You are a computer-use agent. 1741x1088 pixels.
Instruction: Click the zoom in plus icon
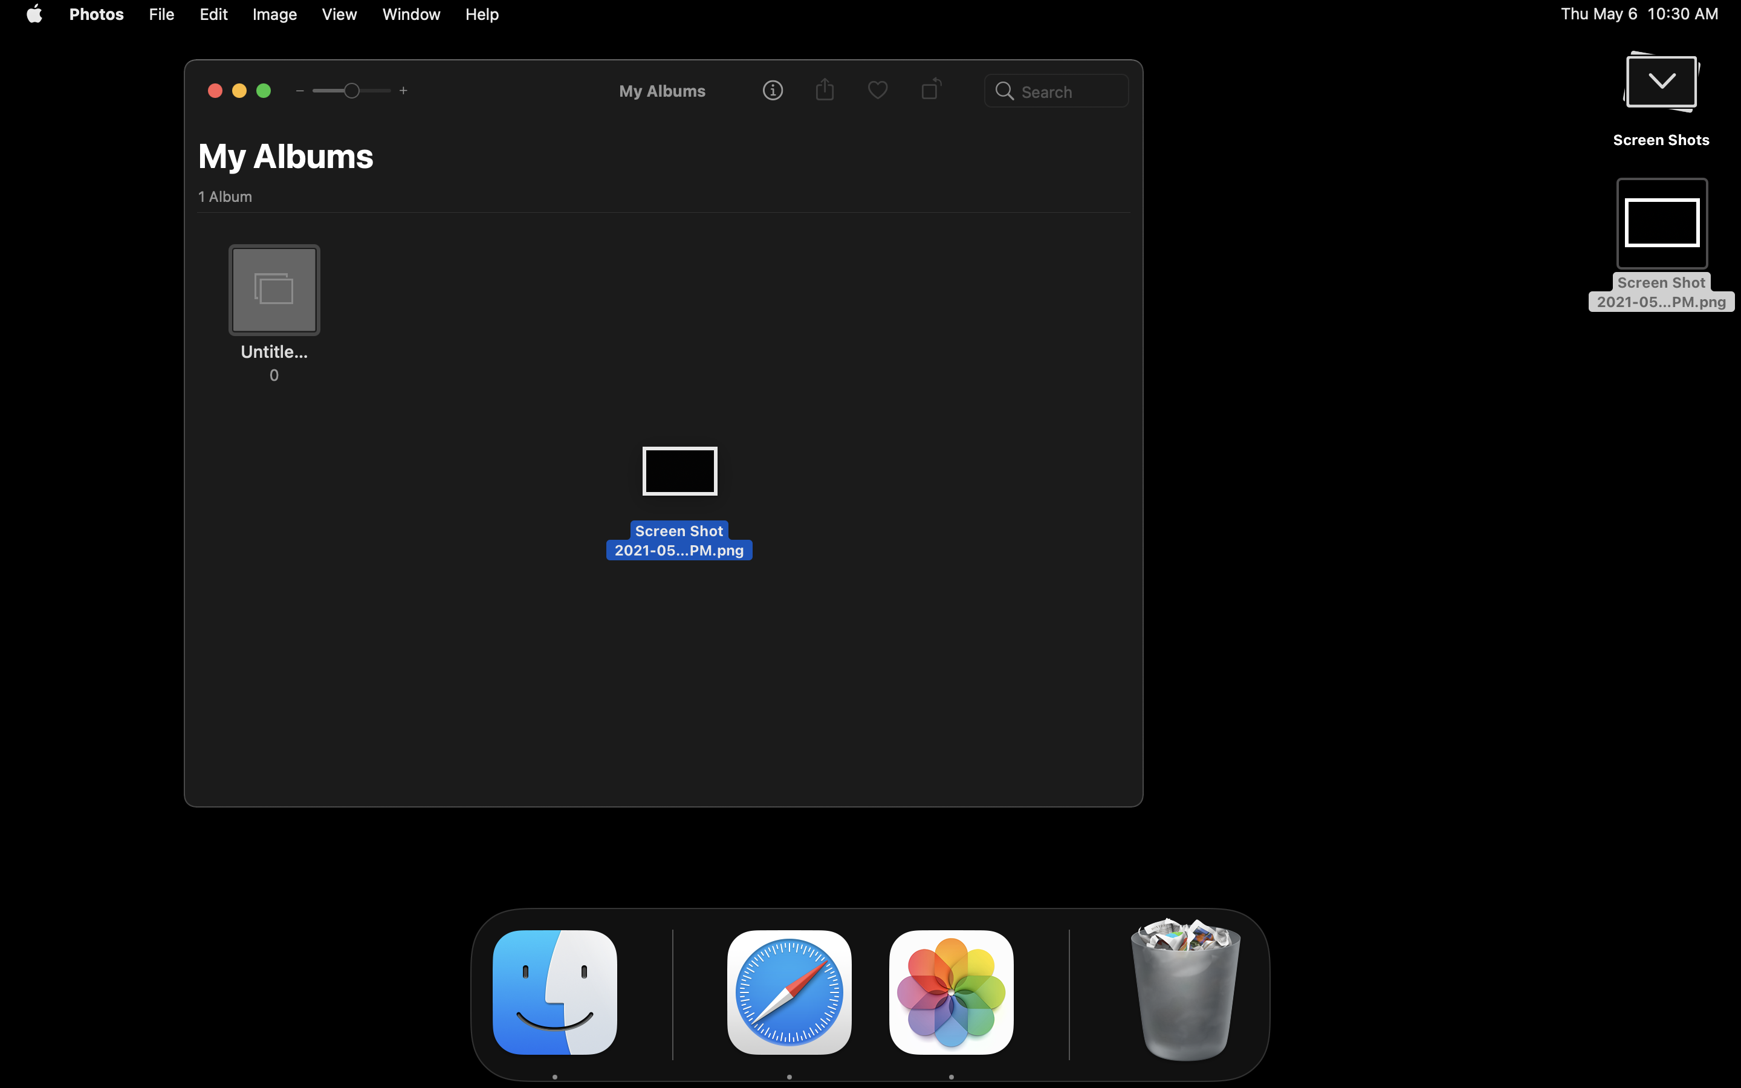[x=404, y=91]
